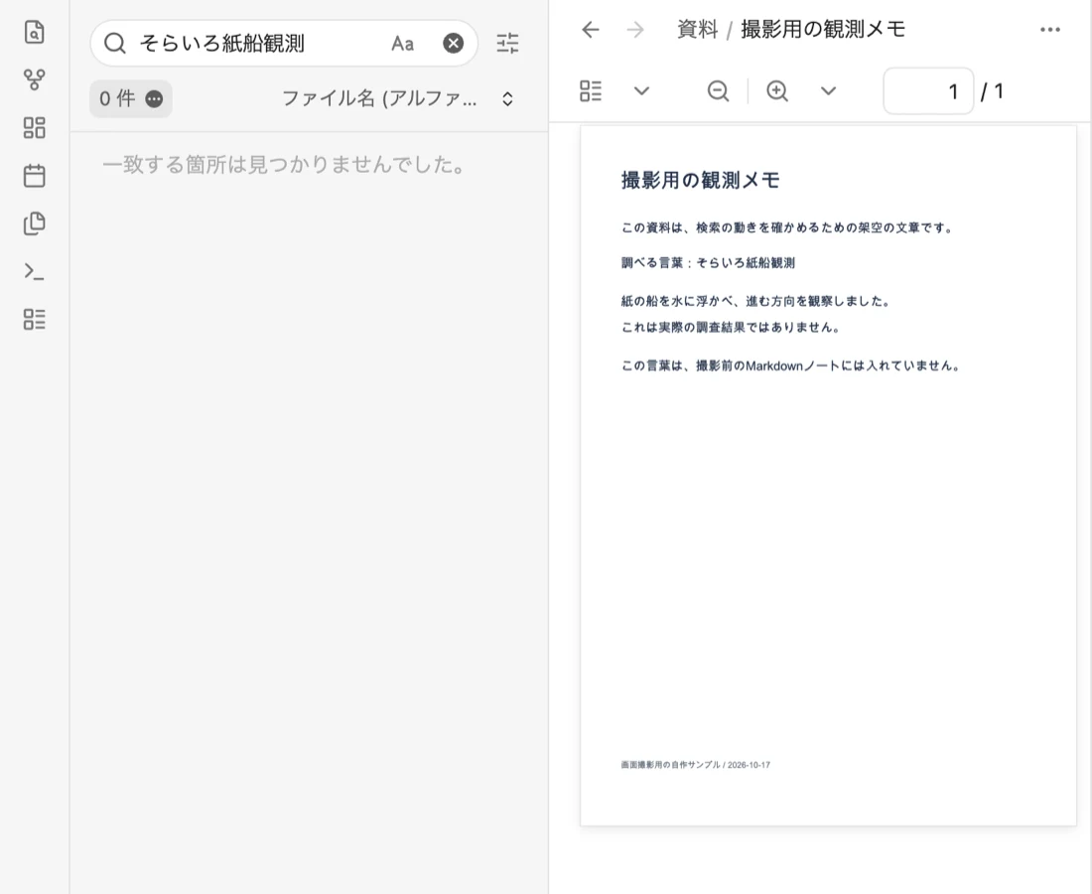1092x894 pixels.
Task: Click the PDF heading 撮影用の観測メモ
Action: click(701, 181)
